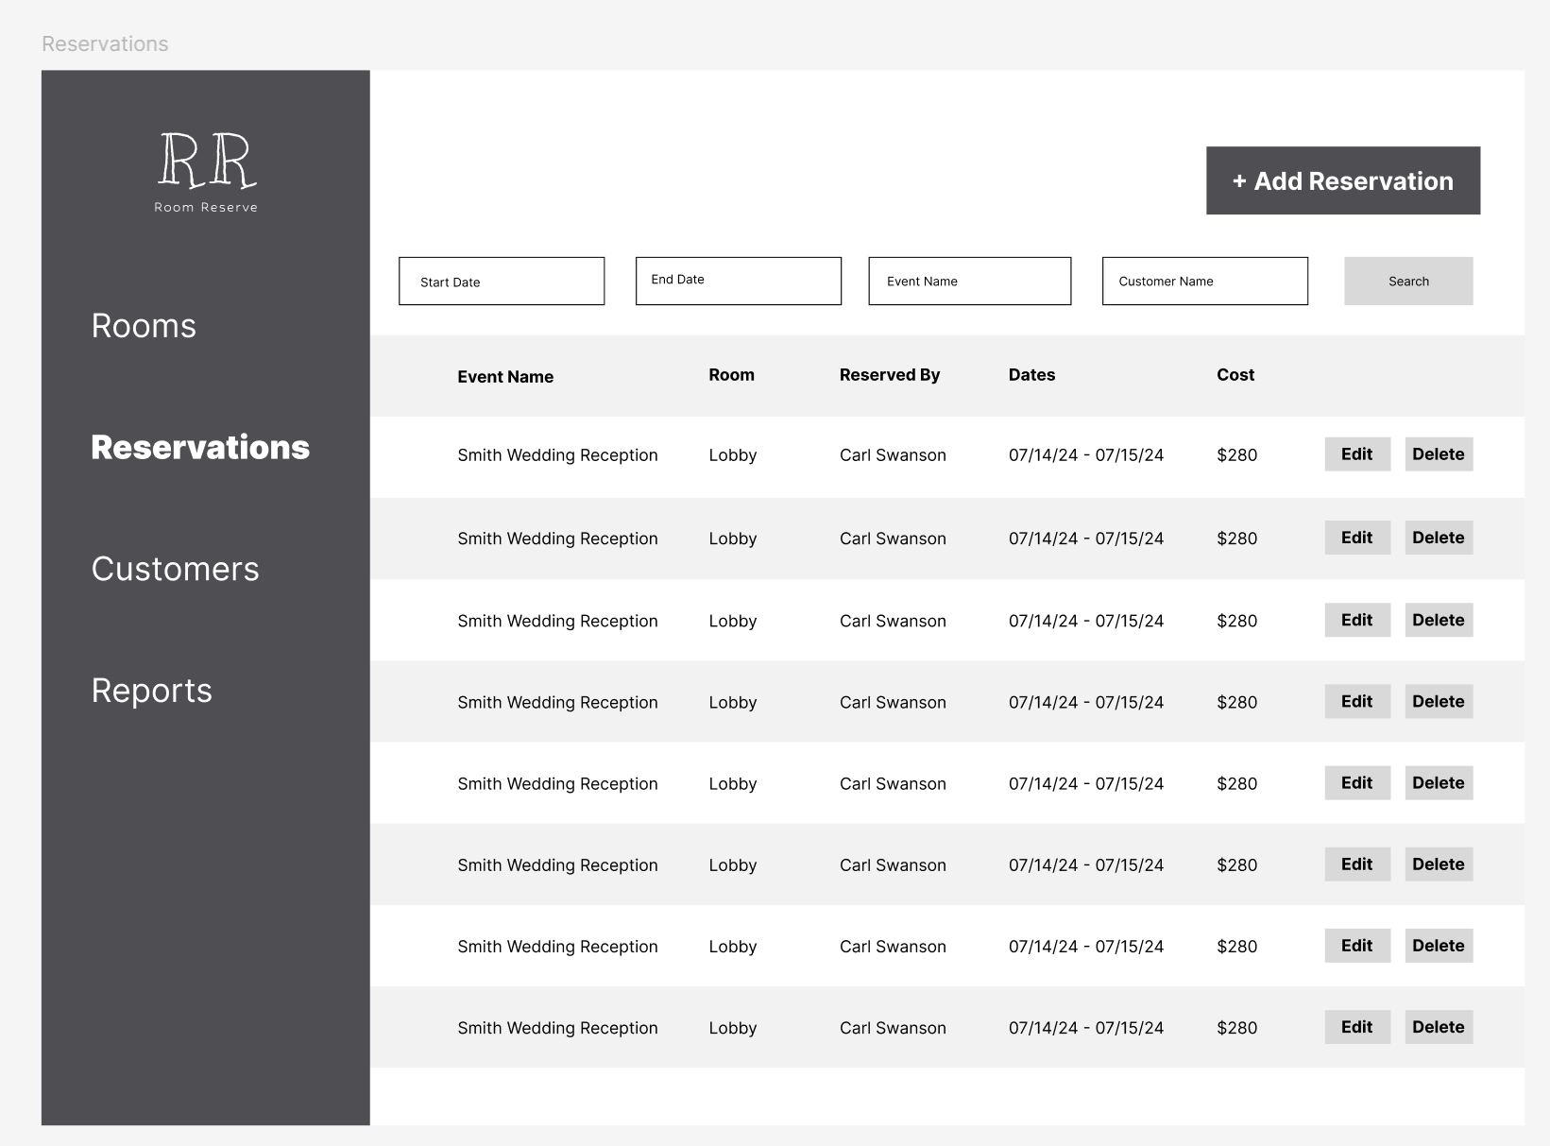The width and height of the screenshot is (1550, 1146).
Task: Click the Cost column header
Action: point(1235,375)
